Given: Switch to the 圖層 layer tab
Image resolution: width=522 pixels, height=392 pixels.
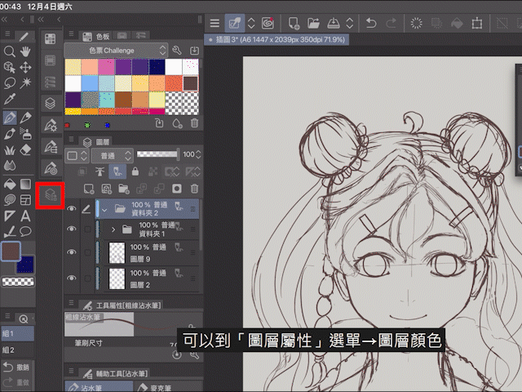Looking at the screenshot, I should (96, 142).
